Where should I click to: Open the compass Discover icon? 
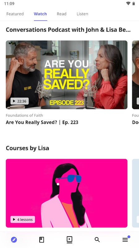pos(14,240)
